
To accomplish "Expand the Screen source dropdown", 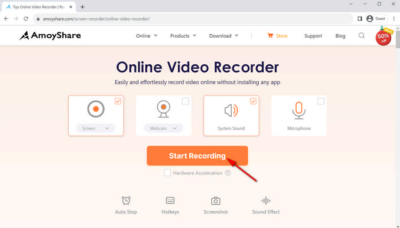I will click(96, 128).
